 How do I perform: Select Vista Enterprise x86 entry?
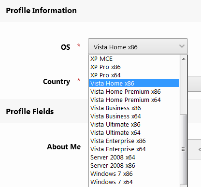coord(134,141)
